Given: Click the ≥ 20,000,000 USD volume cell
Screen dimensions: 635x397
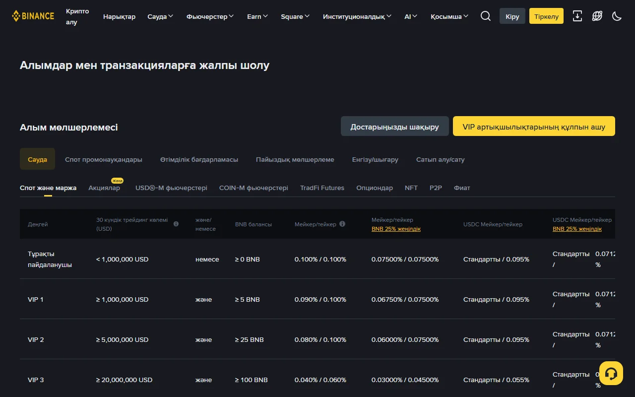Looking at the screenshot, I should point(124,380).
